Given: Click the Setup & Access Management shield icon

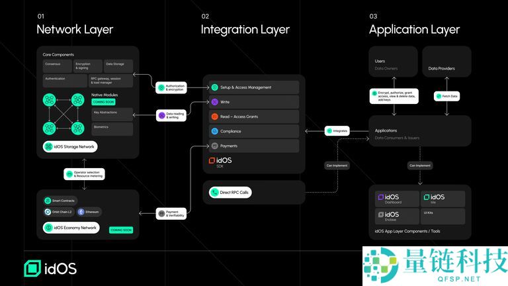Looking at the screenshot, I should coord(215,87).
